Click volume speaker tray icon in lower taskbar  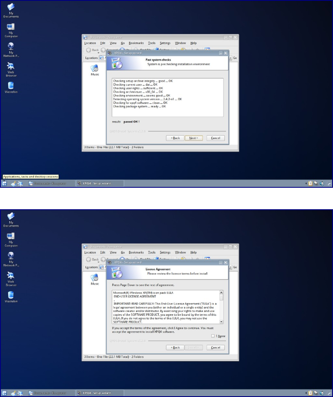[322, 393]
